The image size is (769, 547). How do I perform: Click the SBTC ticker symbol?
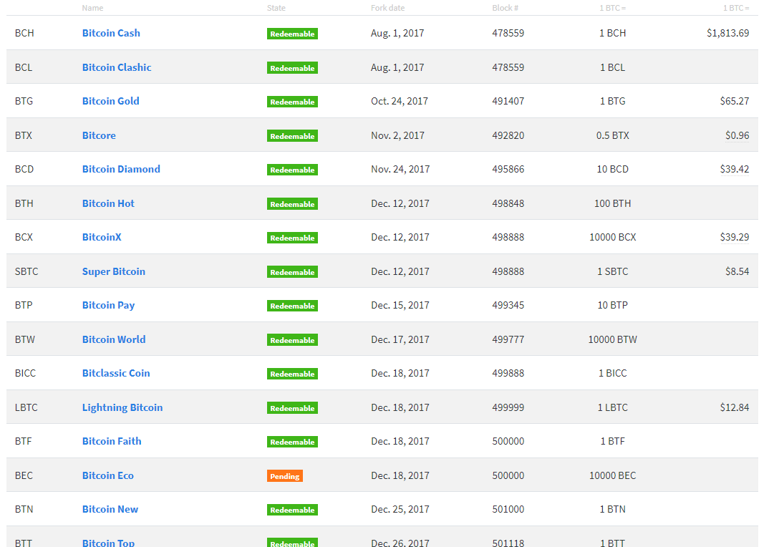tap(26, 271)
